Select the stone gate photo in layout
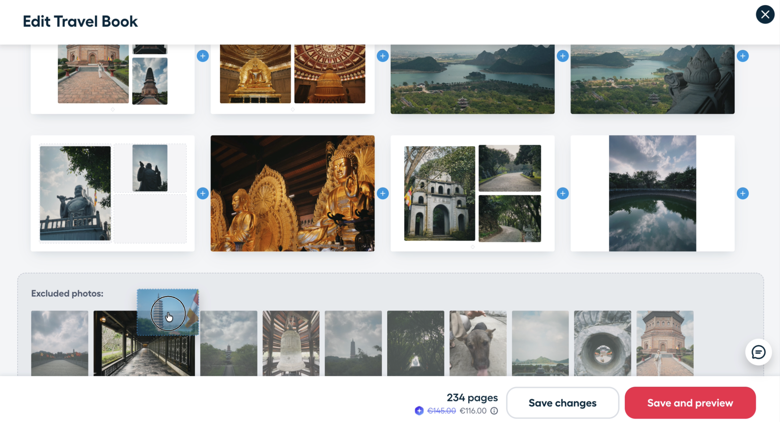The height and width of the screenshot is (422, 780). [x=439, y=193]
